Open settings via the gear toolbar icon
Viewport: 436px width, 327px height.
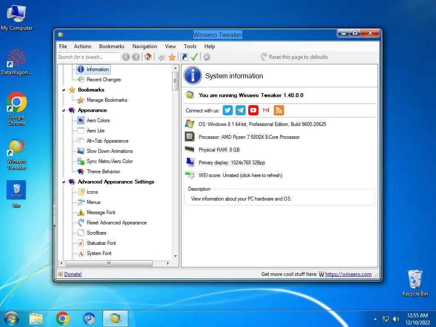207,57
